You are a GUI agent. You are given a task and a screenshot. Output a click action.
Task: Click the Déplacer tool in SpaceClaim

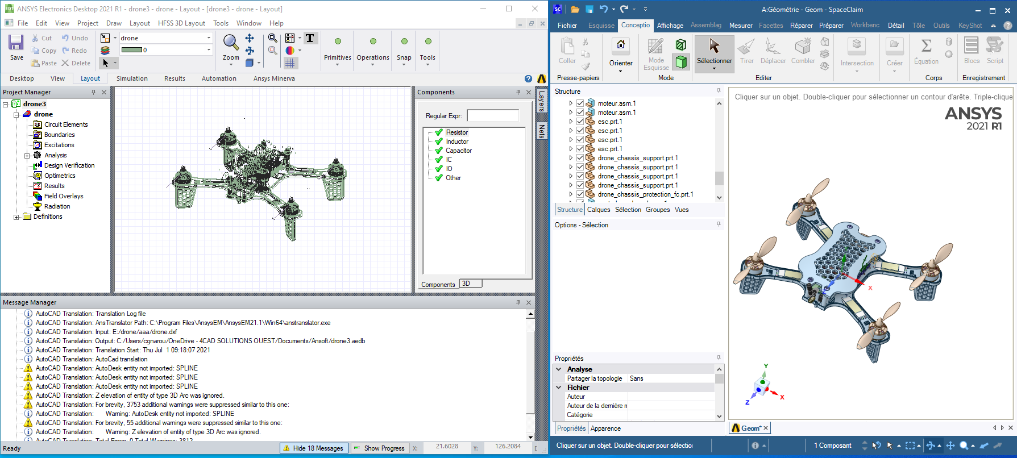(x=773, y=51)
